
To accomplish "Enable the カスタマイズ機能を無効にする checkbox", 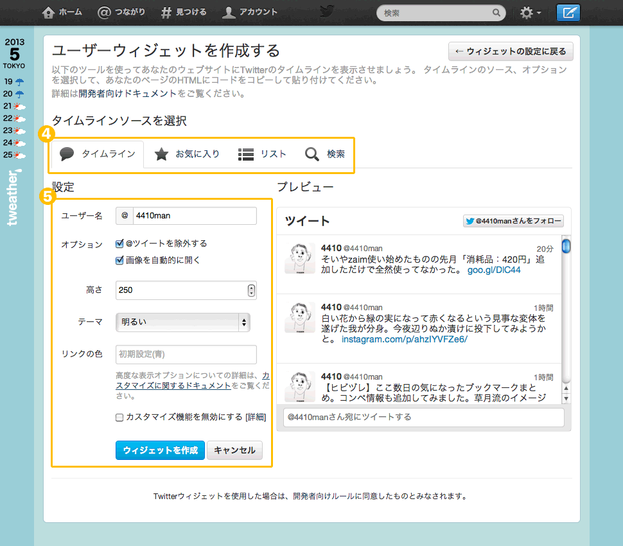I will click(119, 418).
